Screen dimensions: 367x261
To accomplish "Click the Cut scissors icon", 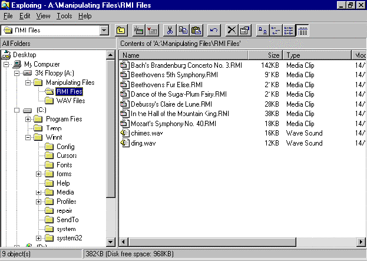I will 170,30.
